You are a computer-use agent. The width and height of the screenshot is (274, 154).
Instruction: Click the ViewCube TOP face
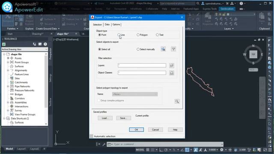(x=253, y=54)
